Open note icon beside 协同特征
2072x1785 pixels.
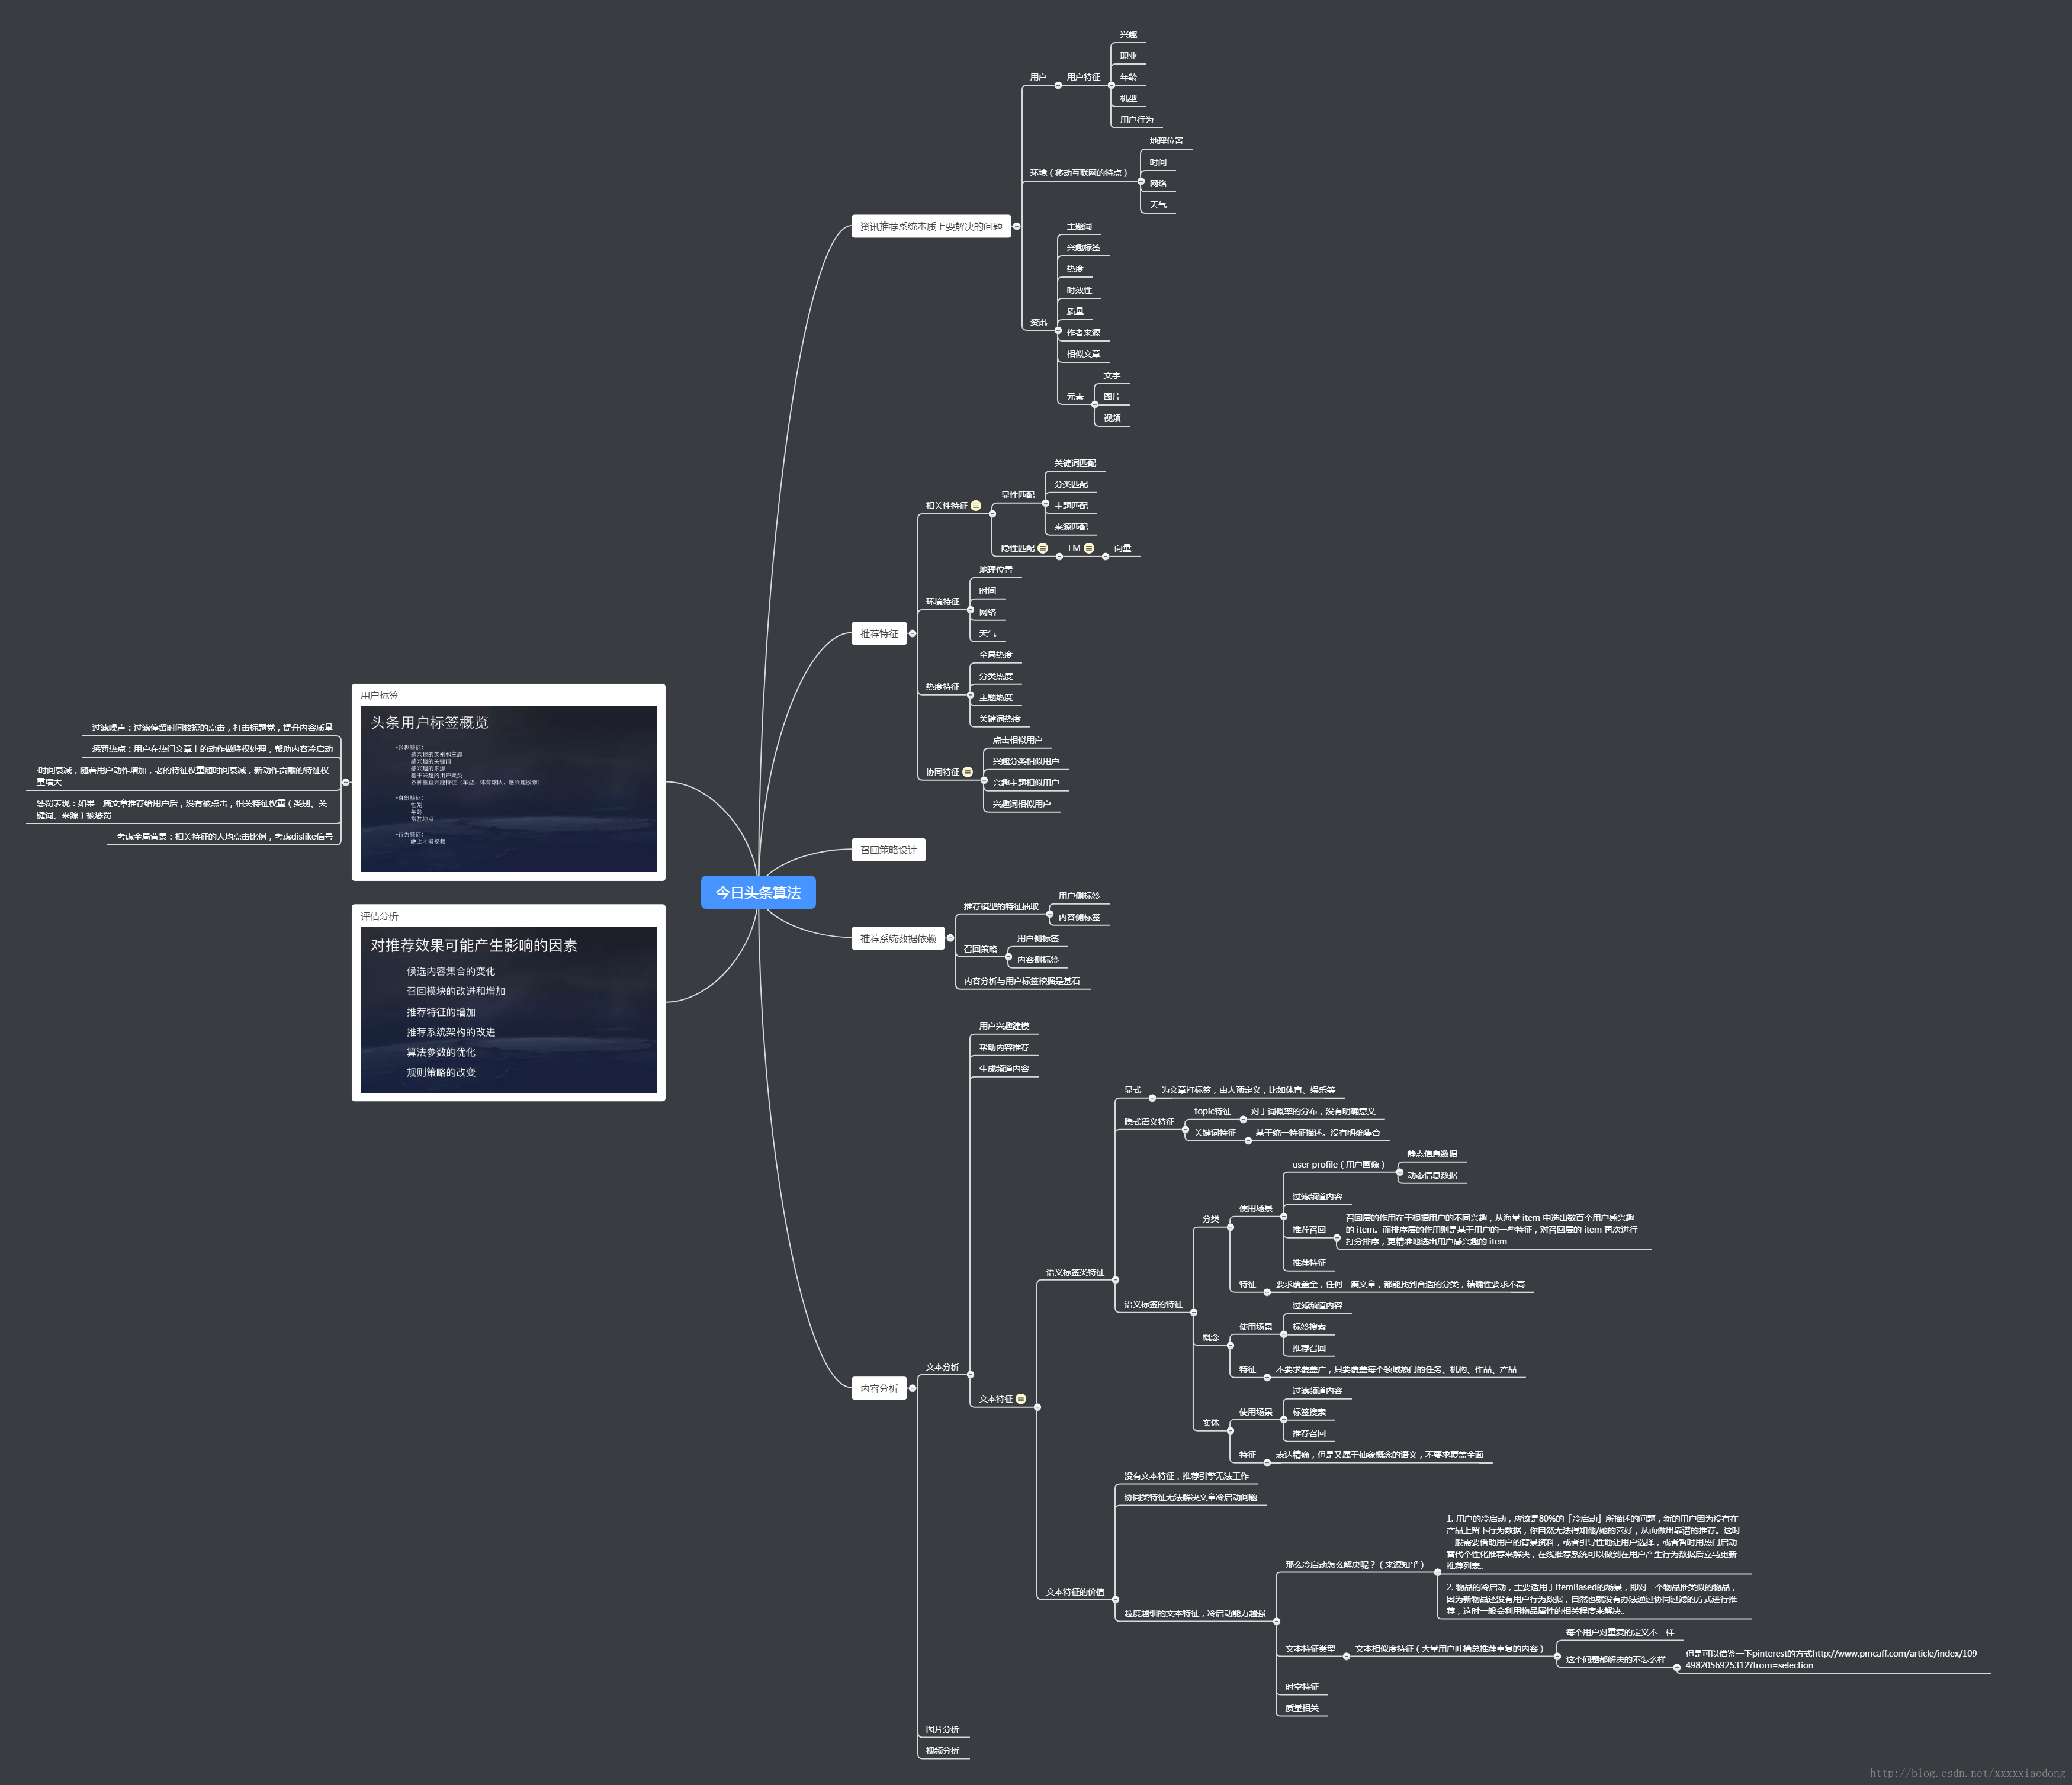pyautogui.click(x=968, y=772)
